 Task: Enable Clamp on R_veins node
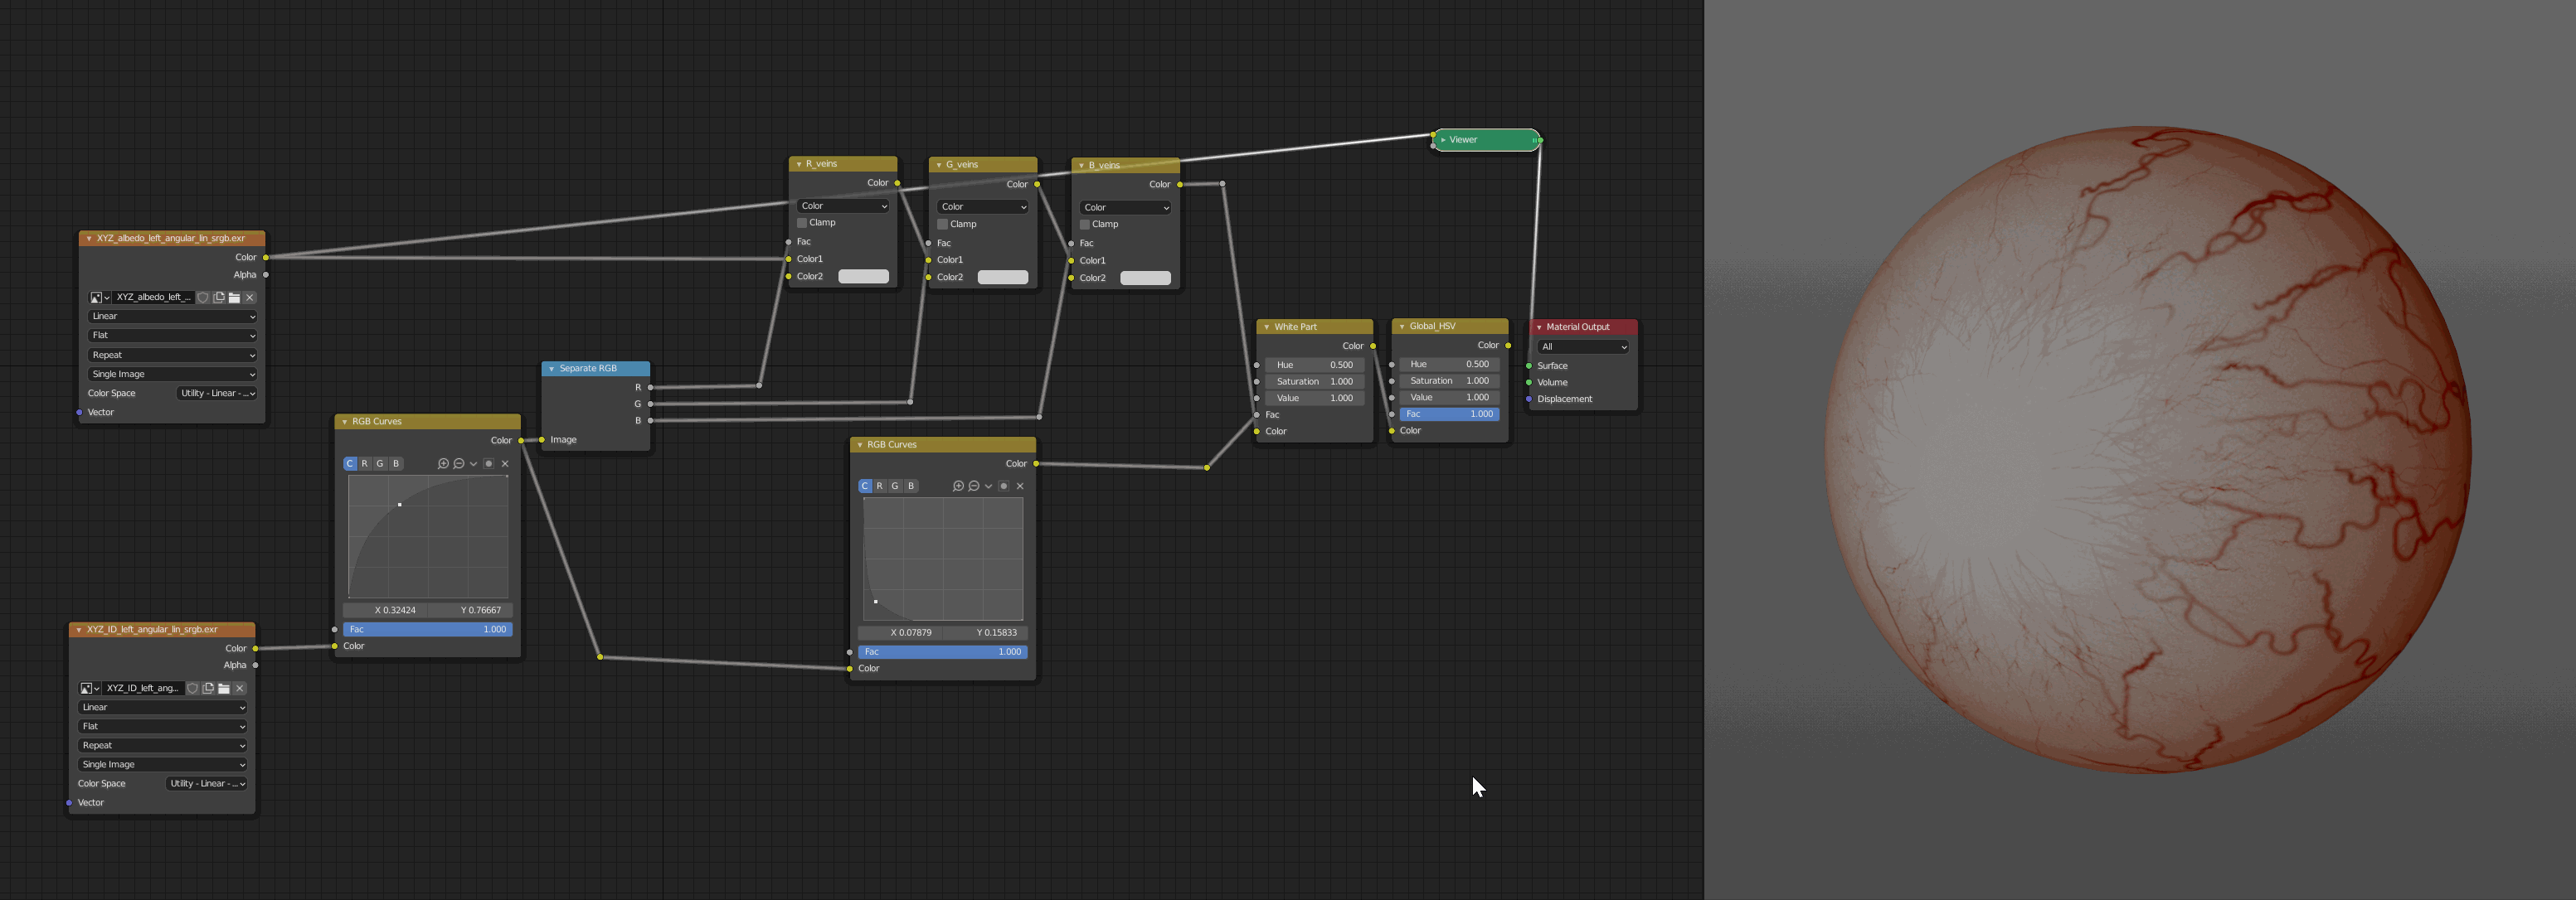point(802,223)
